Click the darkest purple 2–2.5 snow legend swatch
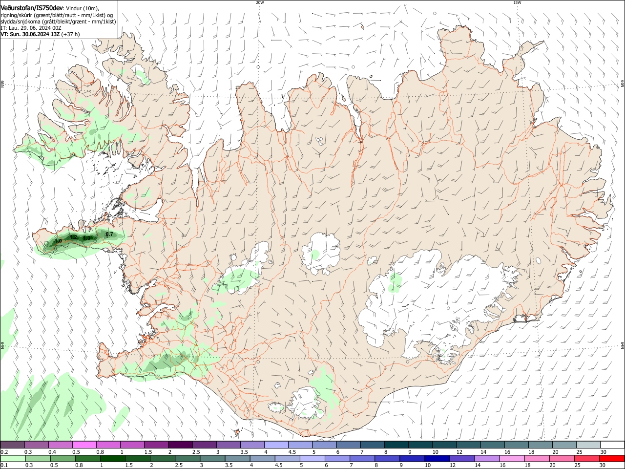Screen dimensions: 625x469 click(x=180, y=445)
